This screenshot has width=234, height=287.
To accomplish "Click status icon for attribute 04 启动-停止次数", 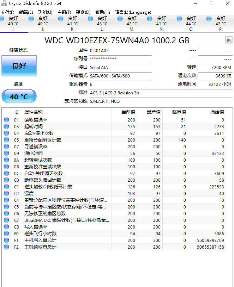I will (6, 133).
